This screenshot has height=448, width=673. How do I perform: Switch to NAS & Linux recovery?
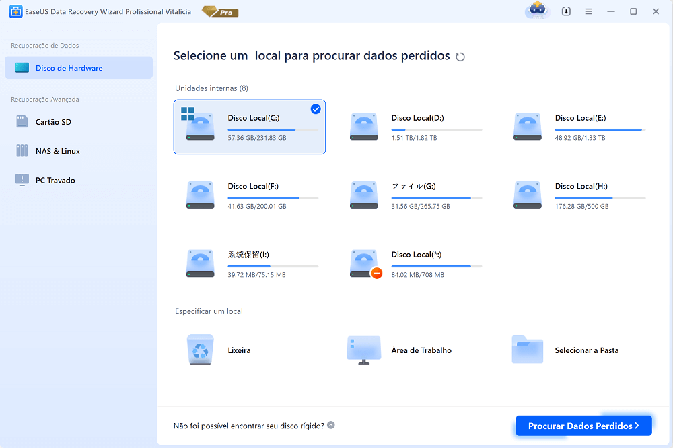coord(57,151)
